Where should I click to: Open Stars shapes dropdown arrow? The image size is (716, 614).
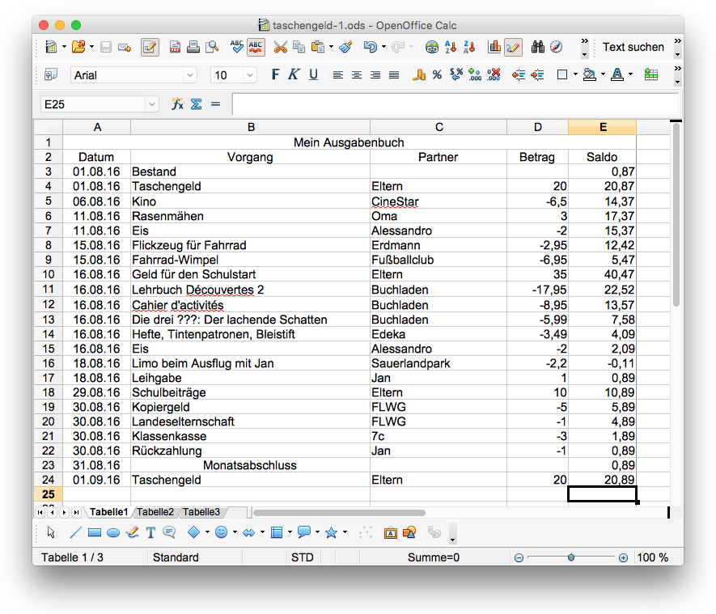pos(345,531)
